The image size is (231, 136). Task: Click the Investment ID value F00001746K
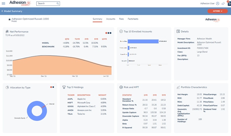point(202,48)
